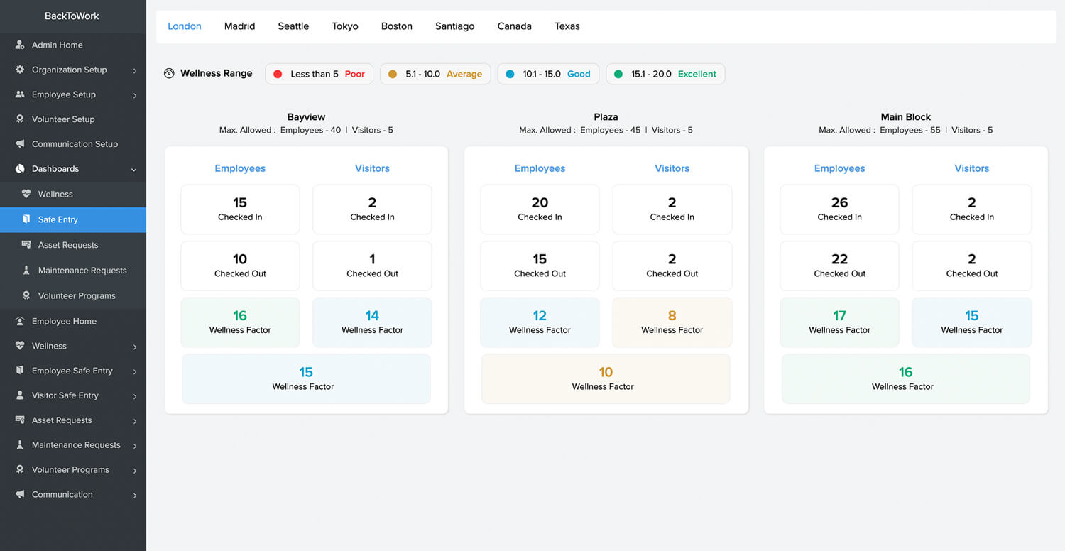Screen dimensions: 1065x551
Task: Click the Volunteer Setup badge icon
Action: point(20,119)
